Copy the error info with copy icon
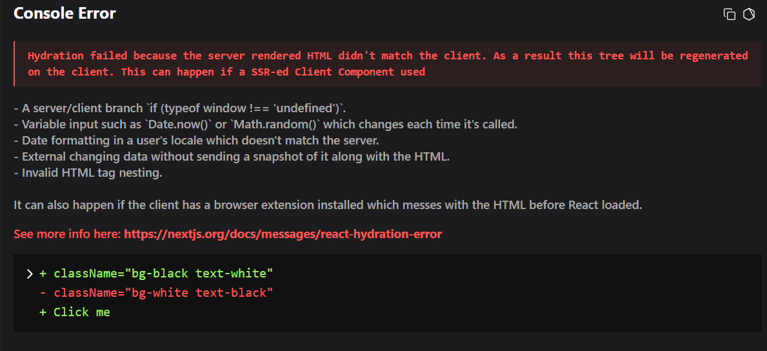This screenshot has height=351, width=767. 730,14
